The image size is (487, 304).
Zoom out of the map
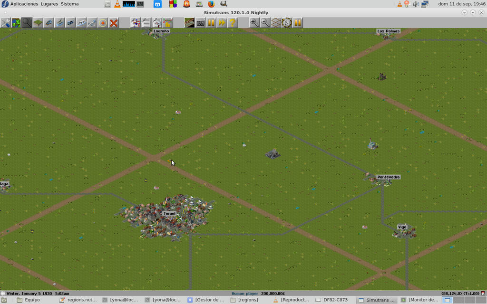(265, 23)
